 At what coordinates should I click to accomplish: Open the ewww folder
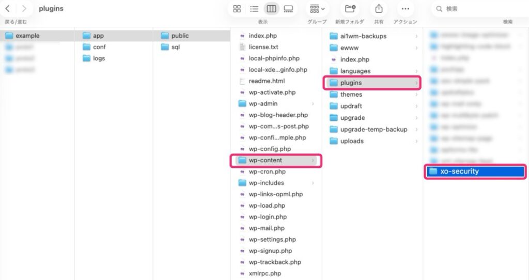click(350, 48)
